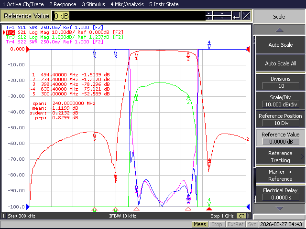
Task: Click the mean -1.1199 dB statistic
Action: (55, 108)
